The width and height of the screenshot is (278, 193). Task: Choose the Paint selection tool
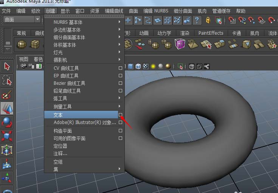7,94
